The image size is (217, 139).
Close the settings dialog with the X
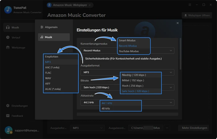click(x=178, y=23)
